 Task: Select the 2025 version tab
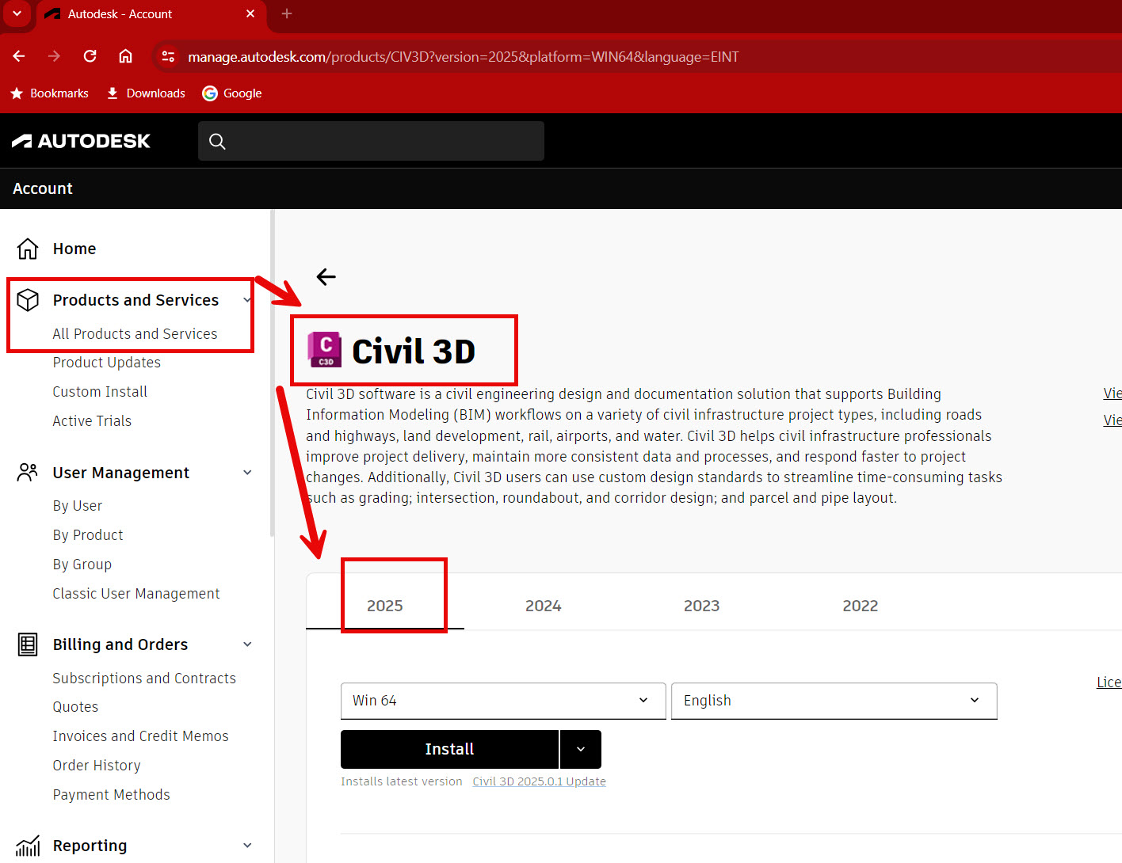[385, 606]
